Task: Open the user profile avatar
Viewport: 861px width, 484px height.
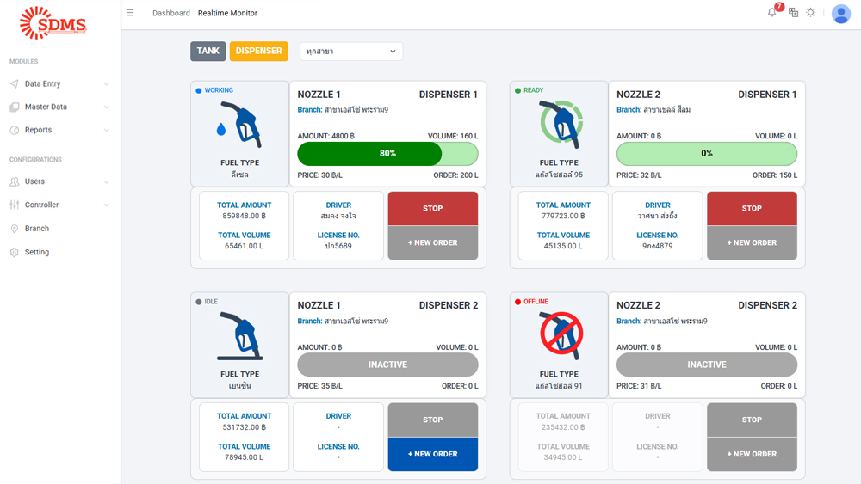Action: [x=841, y=14]
